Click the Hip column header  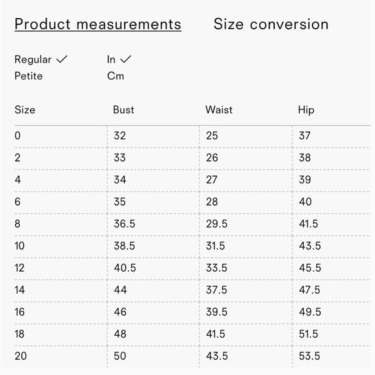[306, 110]
